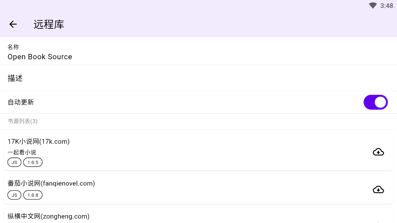Tap the Wi-Fi status bar icon
This screenshot has height=223, width=397.
pyautogui.click(x=373, y=5)
